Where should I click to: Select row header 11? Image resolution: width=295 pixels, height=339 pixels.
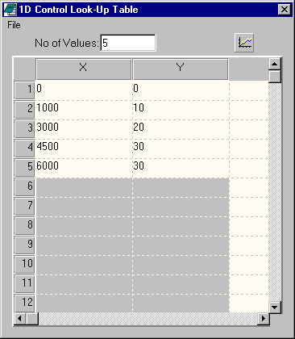(x=24, y=284)
